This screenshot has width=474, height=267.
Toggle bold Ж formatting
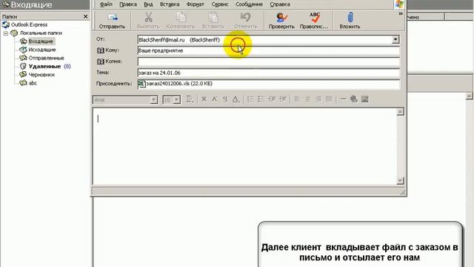204,99
